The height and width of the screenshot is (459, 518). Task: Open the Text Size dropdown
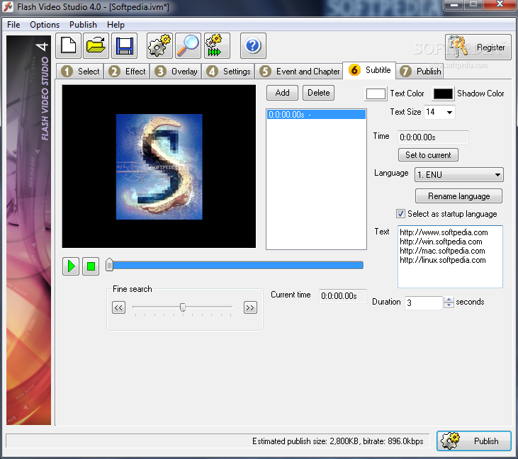point(449,113)
